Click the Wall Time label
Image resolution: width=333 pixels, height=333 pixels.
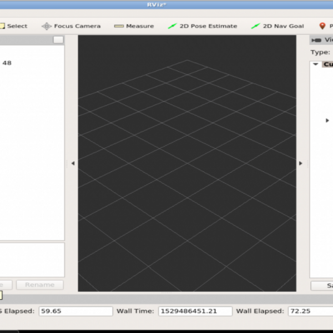135,311
